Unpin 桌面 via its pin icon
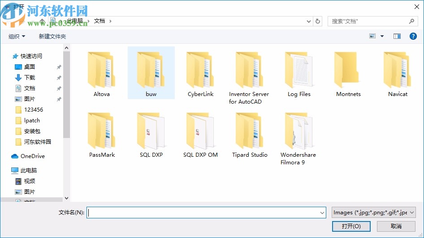This screenshot has width=424, height=238. pyautogui.click(x=59, y=67)
